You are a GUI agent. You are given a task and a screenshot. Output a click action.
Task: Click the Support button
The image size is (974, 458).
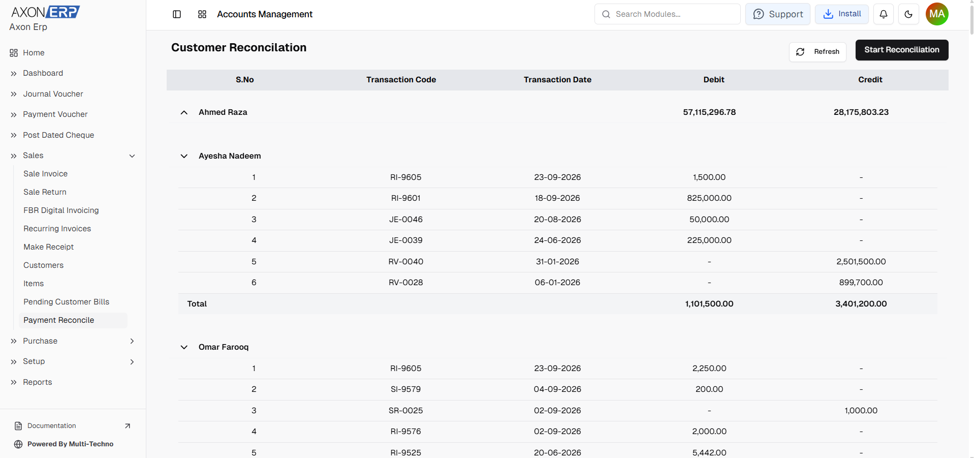tap(778, 14)
